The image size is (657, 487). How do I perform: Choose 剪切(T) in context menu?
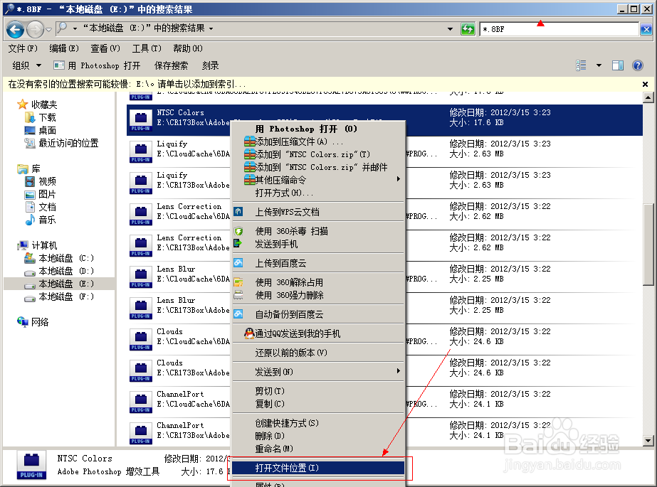pyautogui.click(x=318, y=391)
